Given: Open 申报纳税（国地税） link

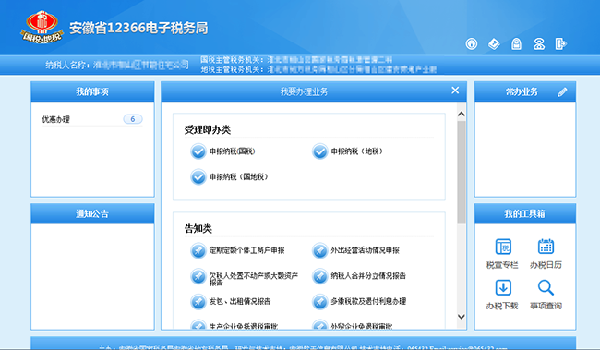Looking at the screenshot, I should [x=238, y=177].
